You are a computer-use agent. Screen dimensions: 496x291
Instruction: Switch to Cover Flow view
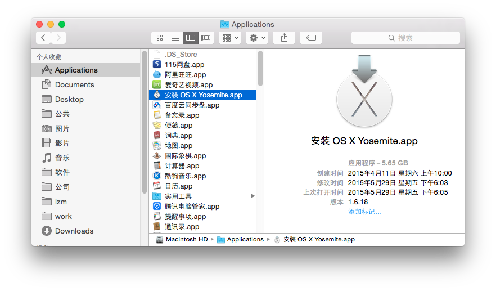pos(206,38)
